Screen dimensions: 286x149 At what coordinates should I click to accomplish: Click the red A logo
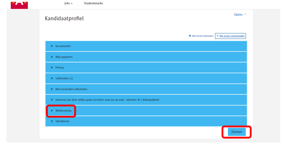tap(19, 4)
